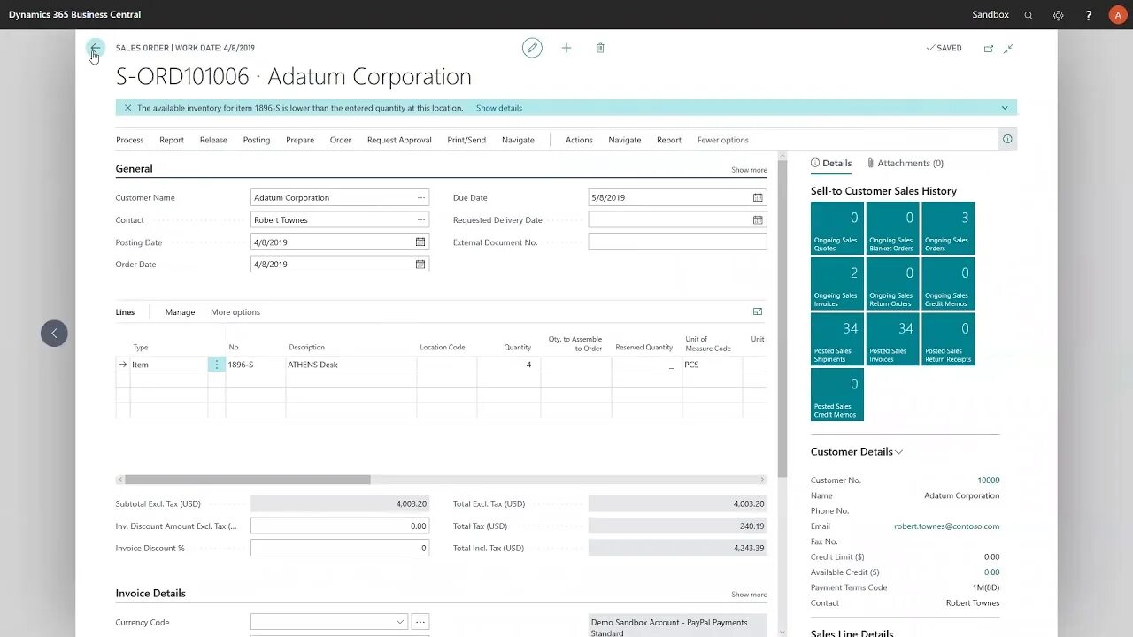Open line options for item 1896-S
Image resolution: width=1133 pixels, height=637 pixels.
pos(216,365)
